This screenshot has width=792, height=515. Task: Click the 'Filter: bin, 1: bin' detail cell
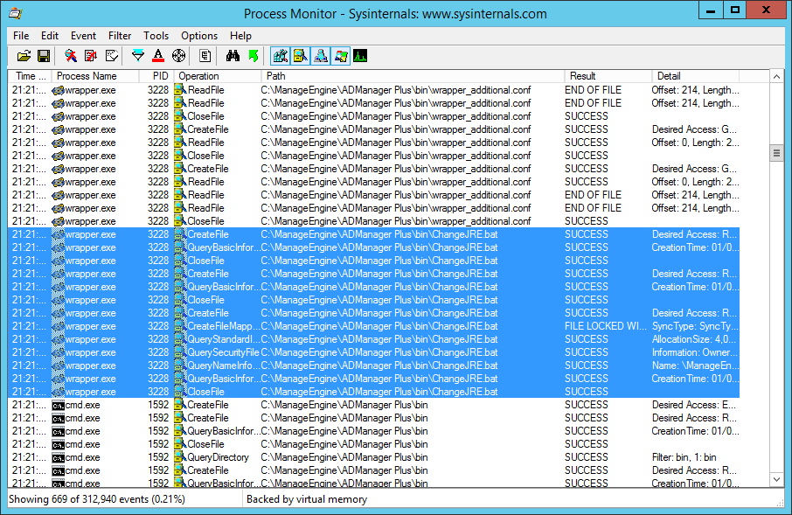tap(684, 457)
